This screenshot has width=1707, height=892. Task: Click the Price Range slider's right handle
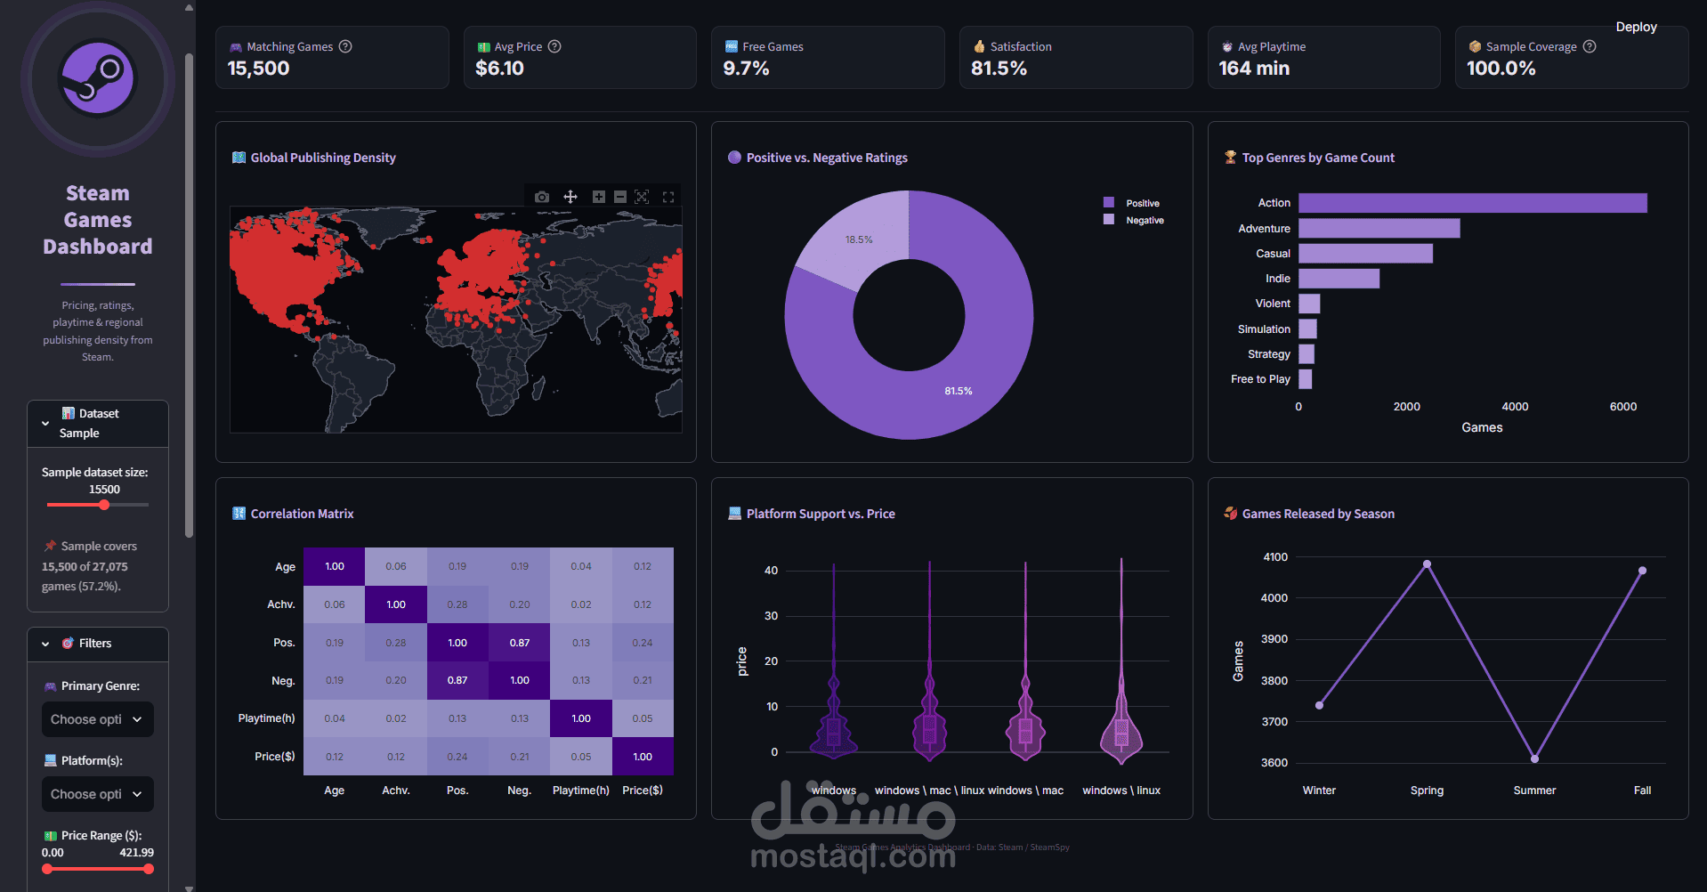pyautogui.click(x=149, y=869)
